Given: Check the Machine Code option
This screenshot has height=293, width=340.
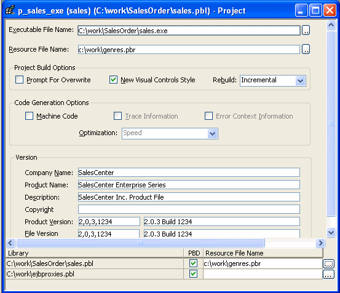Looking at the screenshot, I should pyautogui.click(x=29, y=116).
